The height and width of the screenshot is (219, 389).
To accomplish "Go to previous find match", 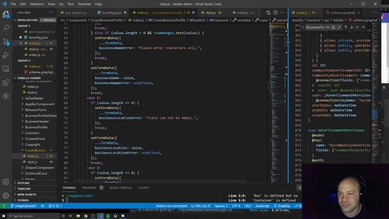I will (346, 27).
